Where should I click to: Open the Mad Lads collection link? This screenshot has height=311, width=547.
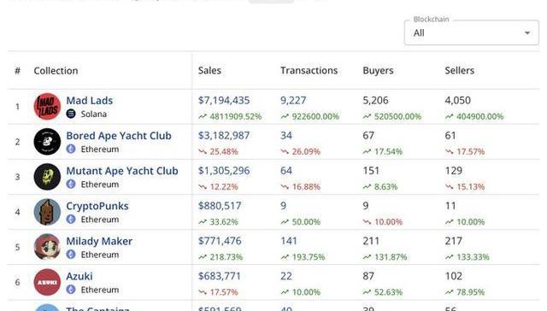pos(90,101)
